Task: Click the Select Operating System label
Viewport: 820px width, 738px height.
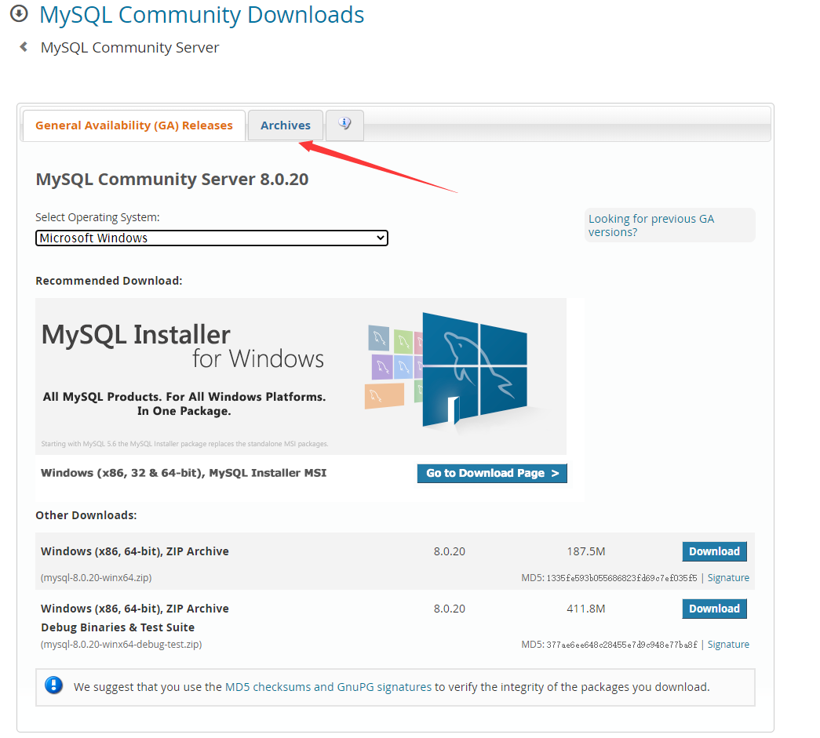Action: tap(97, 217)
